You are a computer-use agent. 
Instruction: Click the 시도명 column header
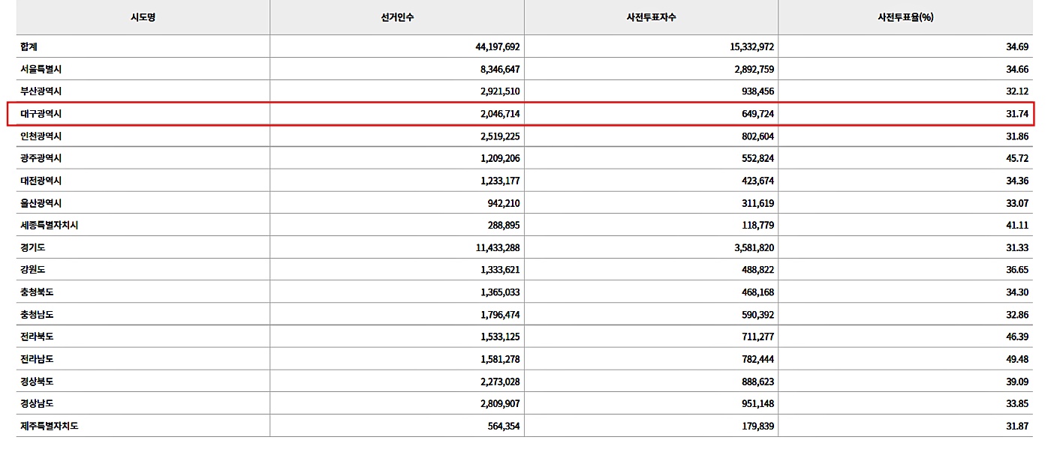[x=143, y=17]
